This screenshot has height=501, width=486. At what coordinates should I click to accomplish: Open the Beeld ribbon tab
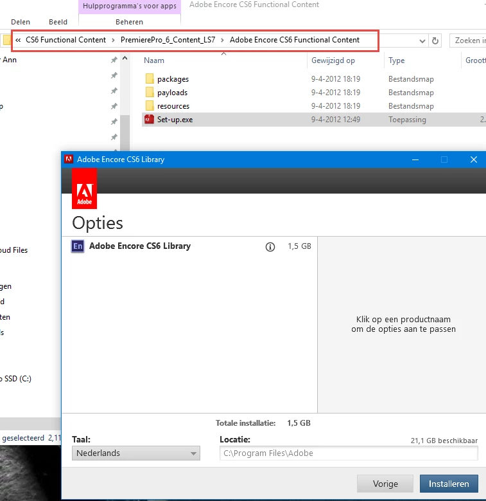[58, 22]
